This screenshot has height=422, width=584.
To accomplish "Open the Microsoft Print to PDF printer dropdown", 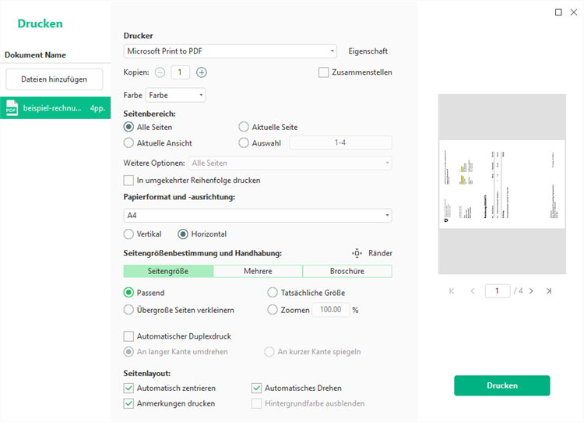I will [x=230, y=51].
